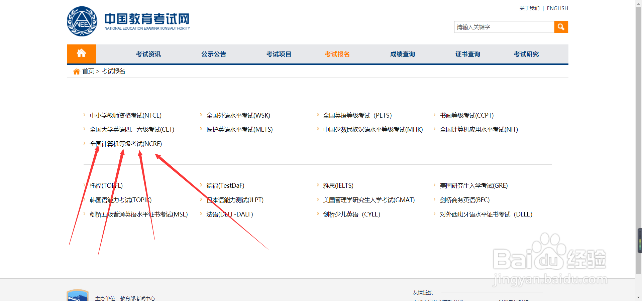The image size is (642, 301).
Task: Select the 证书查询 navigation tab
Action: click(x=467, y=54)
